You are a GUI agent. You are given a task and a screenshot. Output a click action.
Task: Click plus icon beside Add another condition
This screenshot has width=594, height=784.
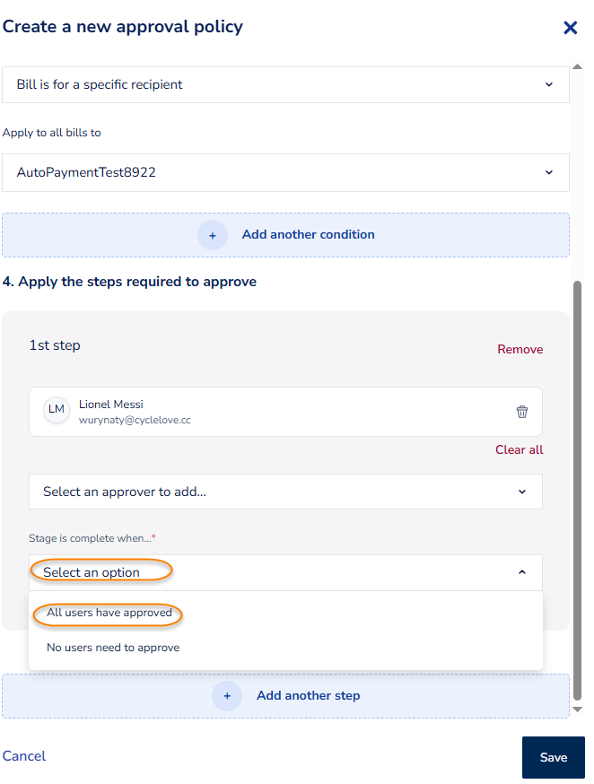click(213, 235)
